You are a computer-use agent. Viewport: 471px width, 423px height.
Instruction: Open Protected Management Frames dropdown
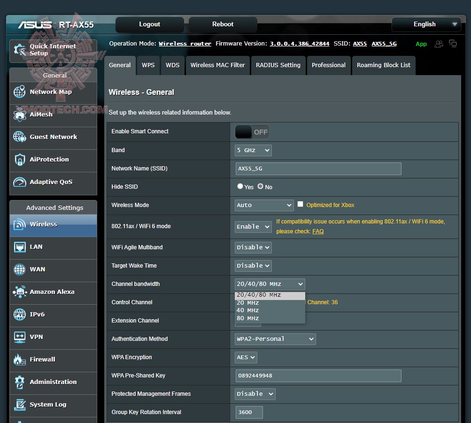point(255,394)
